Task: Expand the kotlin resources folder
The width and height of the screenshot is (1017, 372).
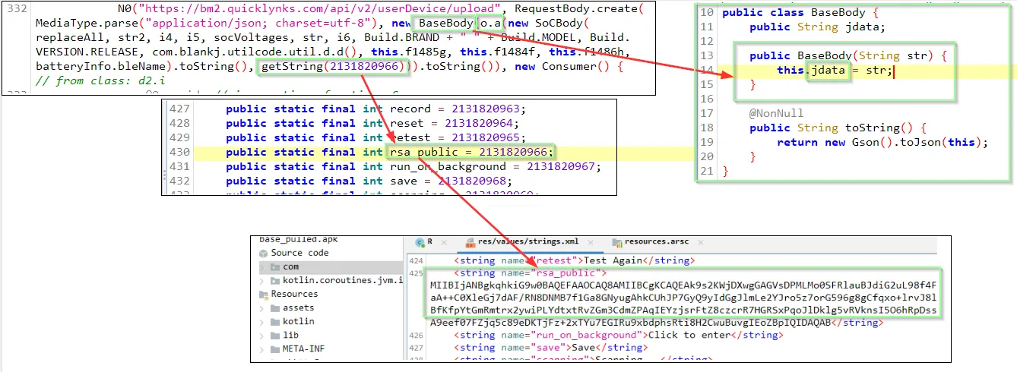Action: click(x=261, y=322)
